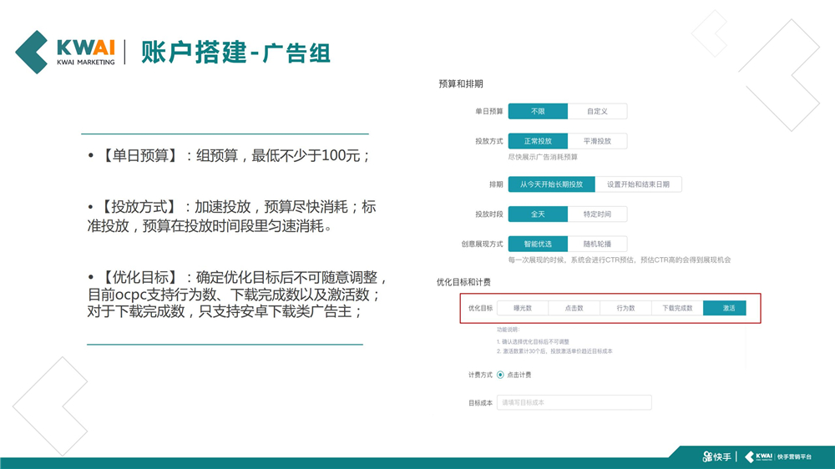Select 正常投放 delivery mode

click(x=538, y=141)
